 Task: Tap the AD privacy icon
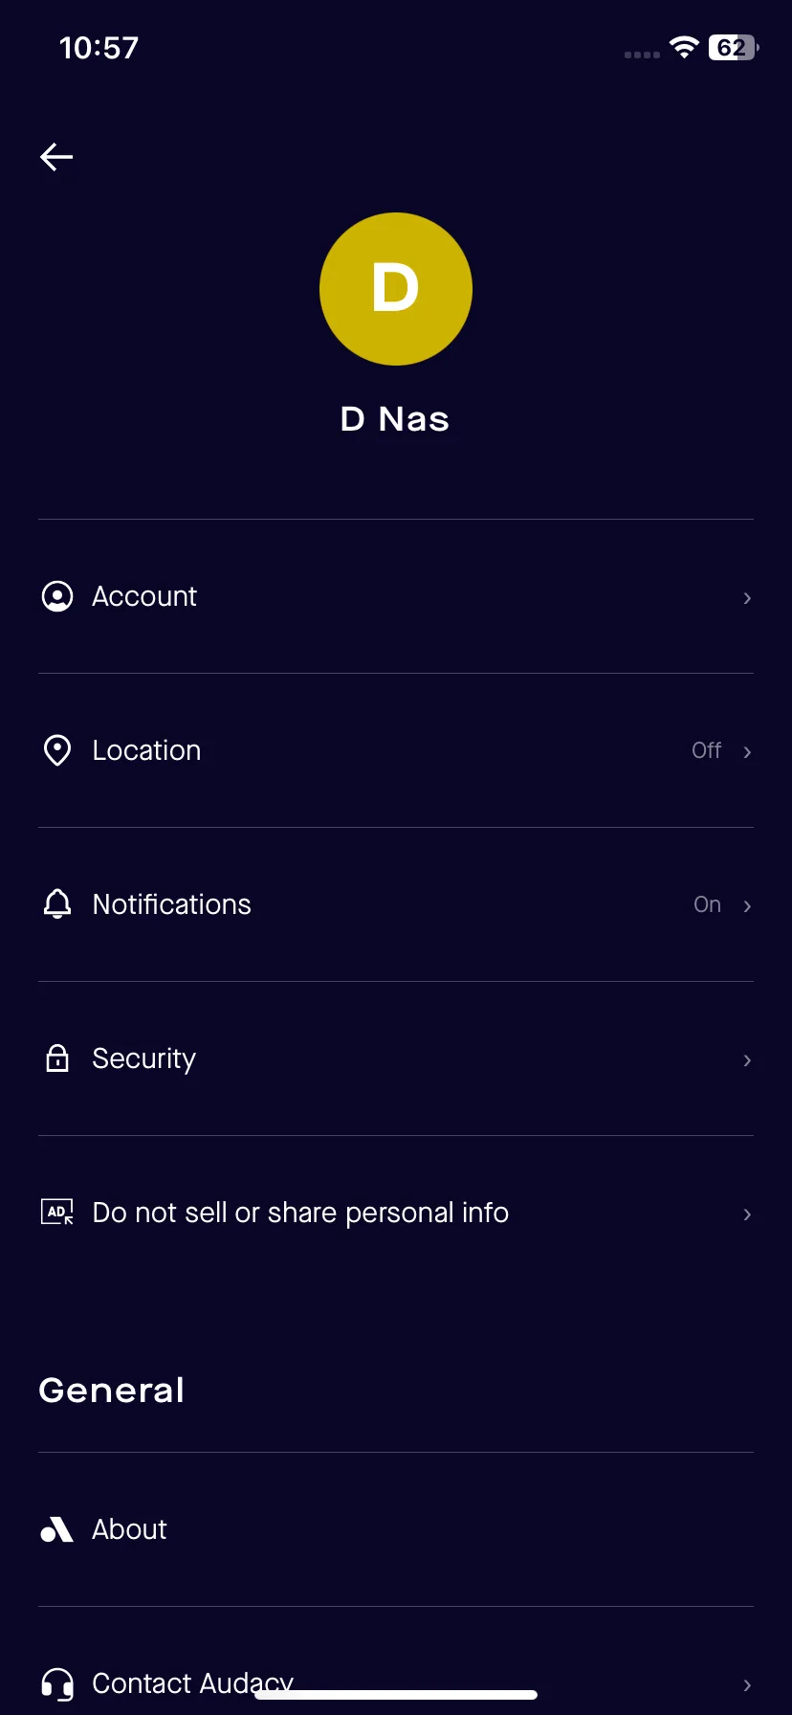[57, 1213]
